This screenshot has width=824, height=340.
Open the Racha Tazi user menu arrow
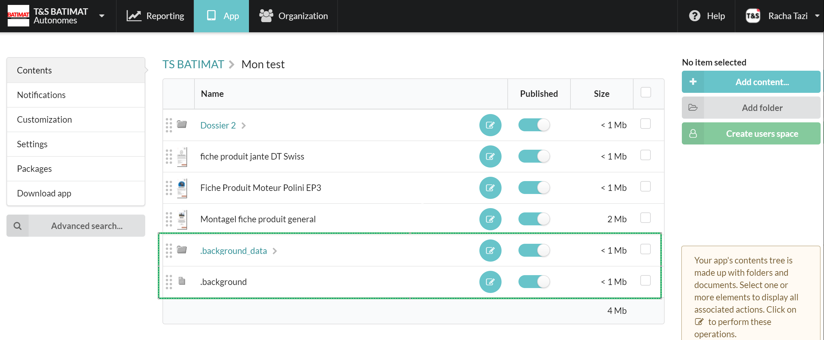tap(817, 16)
